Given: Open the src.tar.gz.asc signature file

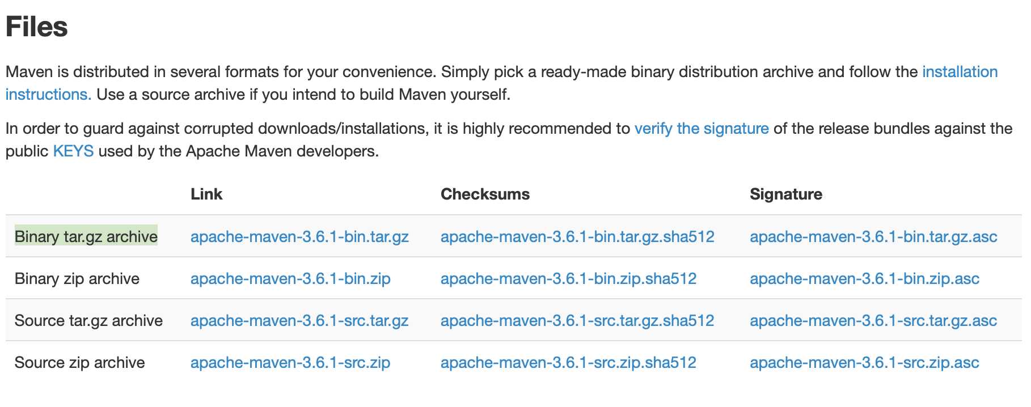Looking at the screenshot, I should [873, 320].
